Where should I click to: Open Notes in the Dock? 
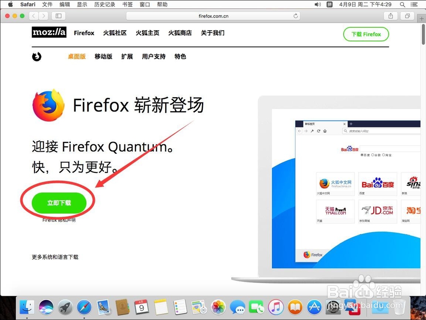coord(161,307)
